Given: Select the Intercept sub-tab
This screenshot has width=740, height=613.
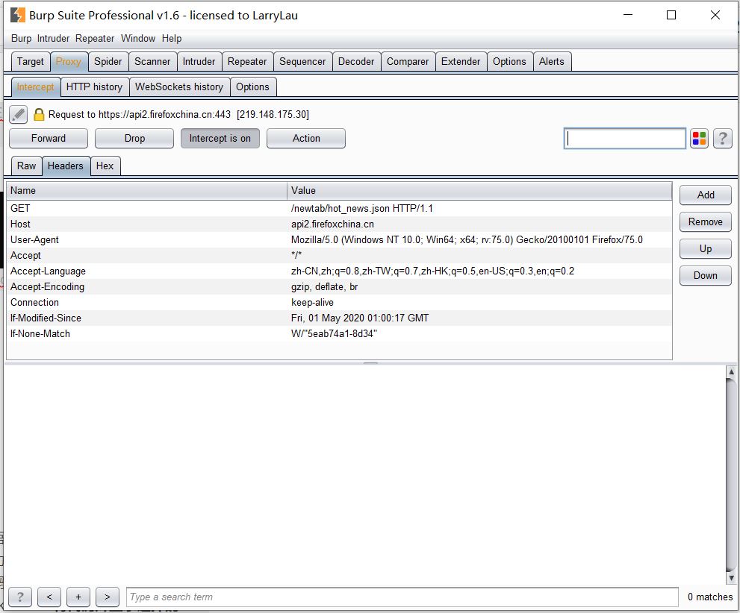Looking at the screenshot, I should tap(35, 87).
